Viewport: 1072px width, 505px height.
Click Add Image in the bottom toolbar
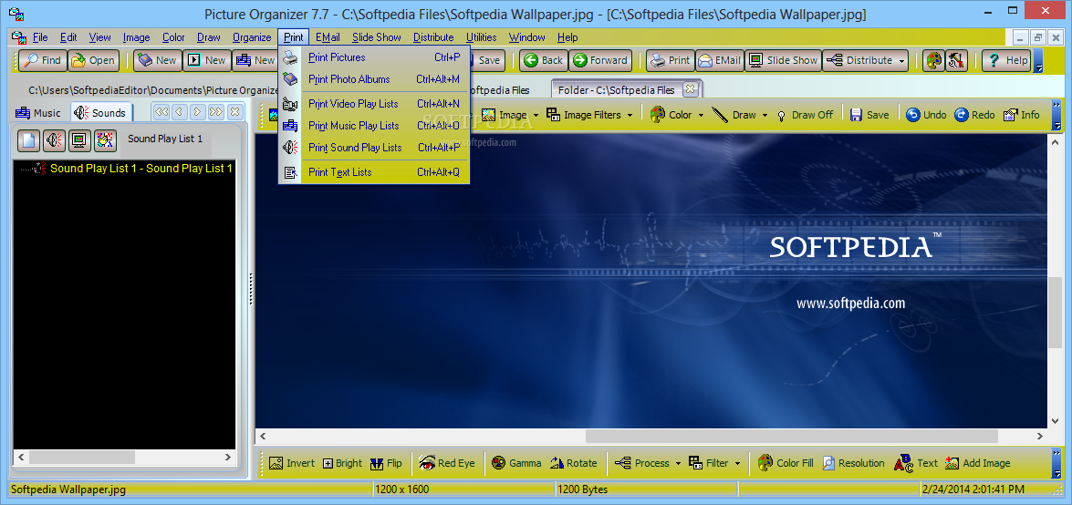978,463
